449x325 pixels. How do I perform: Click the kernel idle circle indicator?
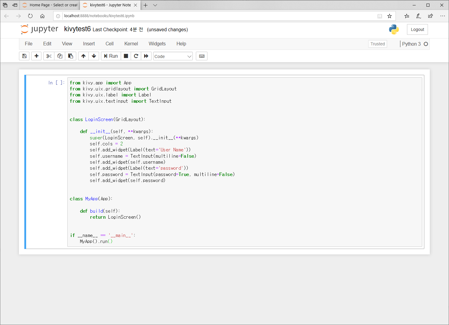426,44
